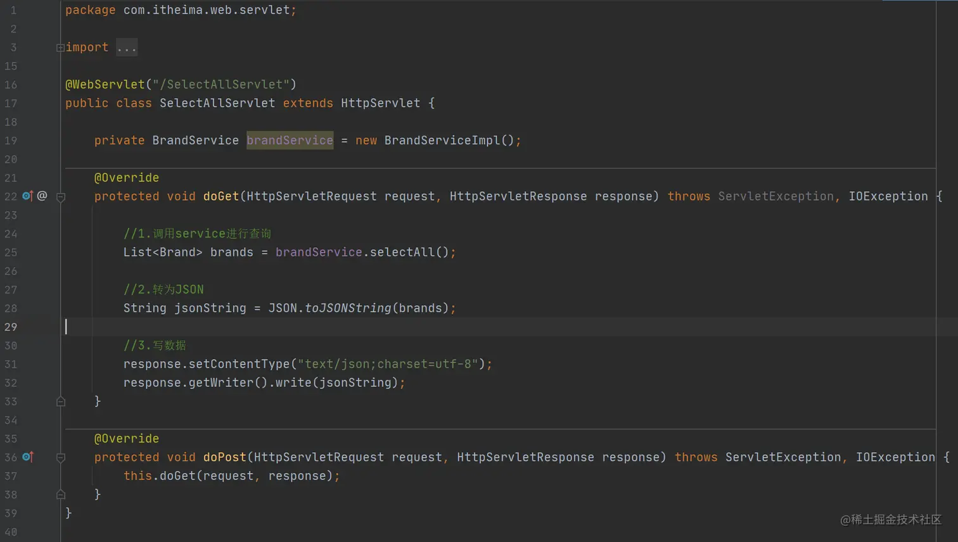The width and height of the screenshot is (958, 542).
Task: Click setContentType on line 31
Action: [x=239, y=363]
